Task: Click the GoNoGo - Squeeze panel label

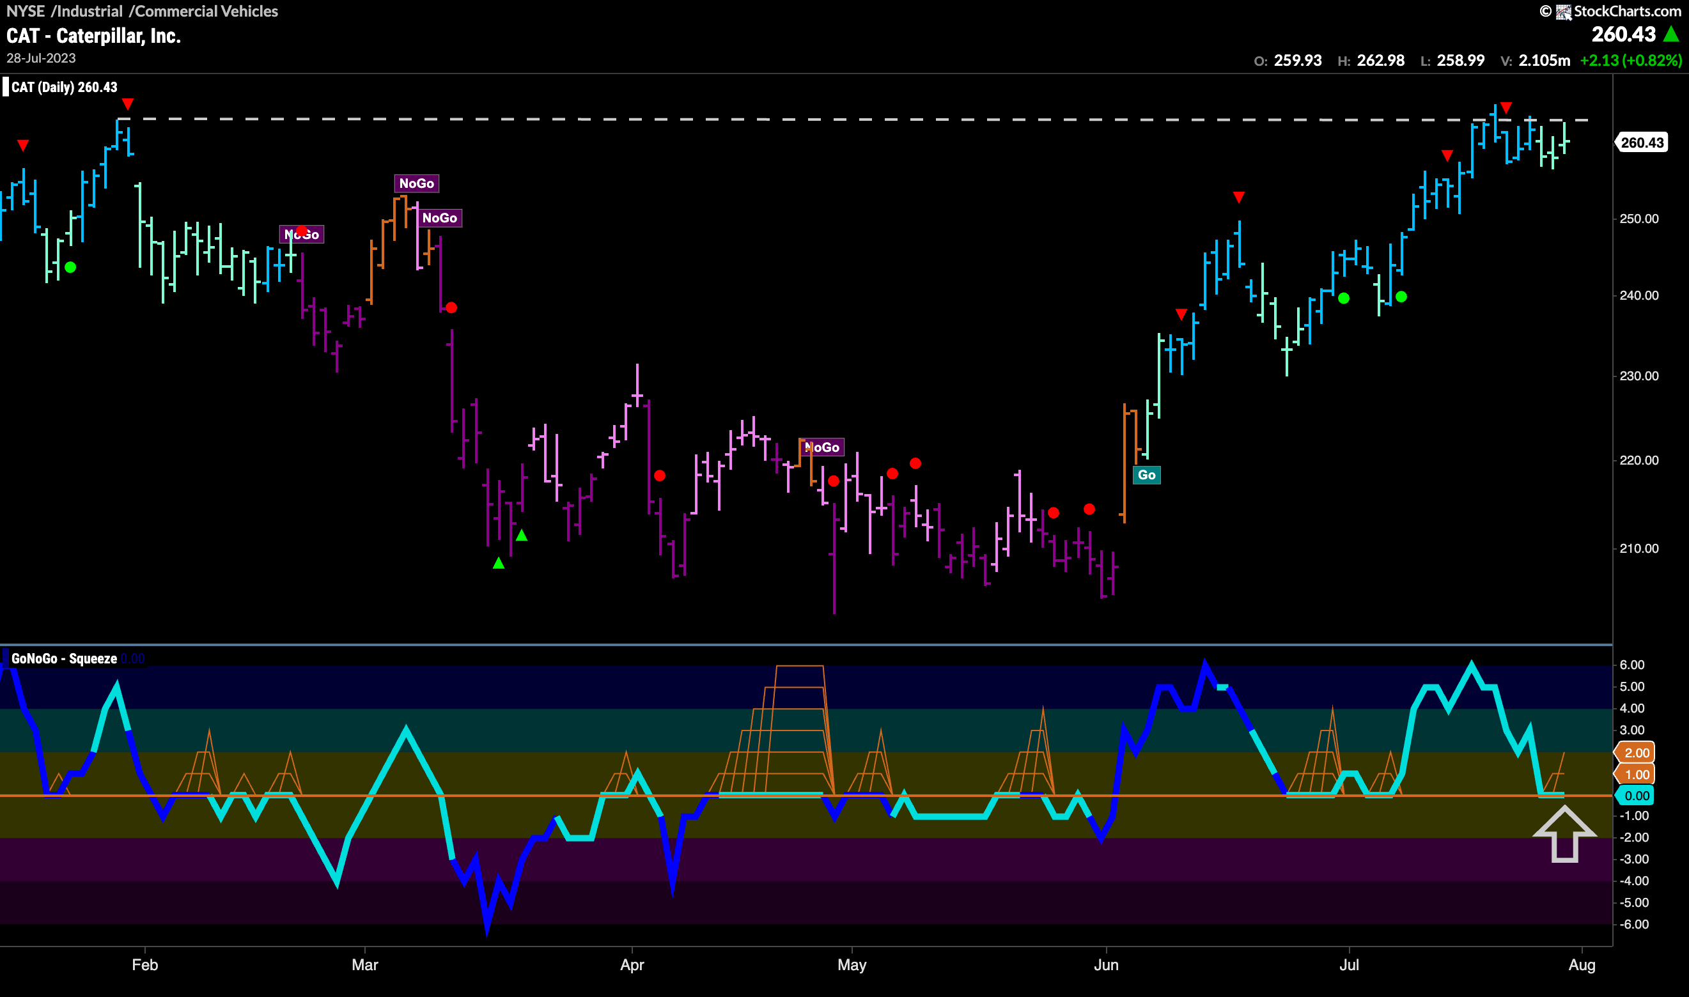Action: tap(65, 658)
